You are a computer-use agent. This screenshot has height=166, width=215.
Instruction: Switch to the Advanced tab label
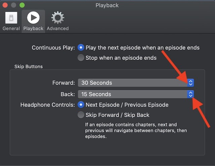[x=58, y=28]
